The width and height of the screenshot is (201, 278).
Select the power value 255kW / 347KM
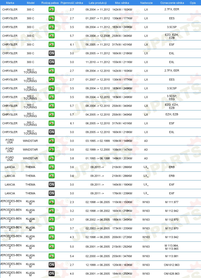[x=122, y=256]
